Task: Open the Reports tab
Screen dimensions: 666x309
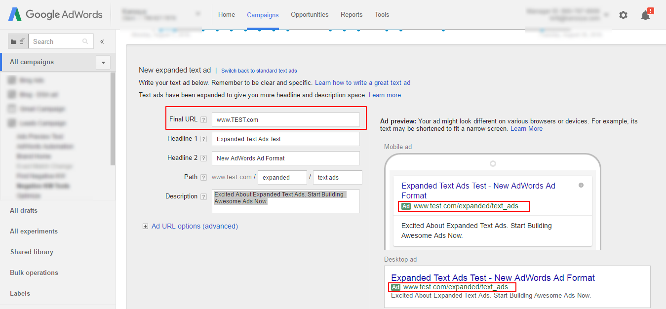Action: click(352, 14)
